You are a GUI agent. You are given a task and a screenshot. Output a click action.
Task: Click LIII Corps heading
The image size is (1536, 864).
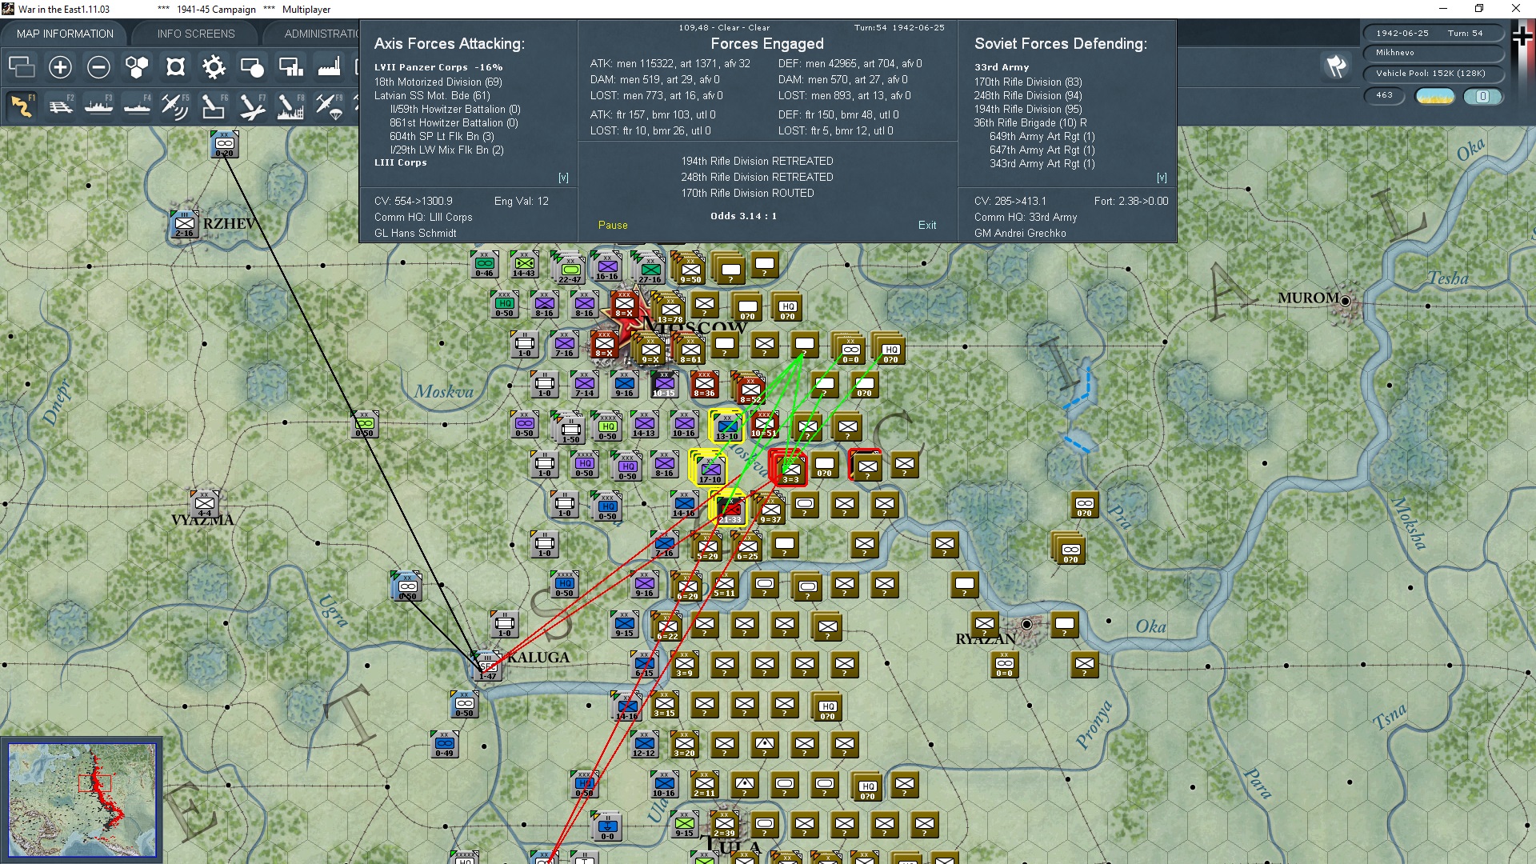point(401,162)
